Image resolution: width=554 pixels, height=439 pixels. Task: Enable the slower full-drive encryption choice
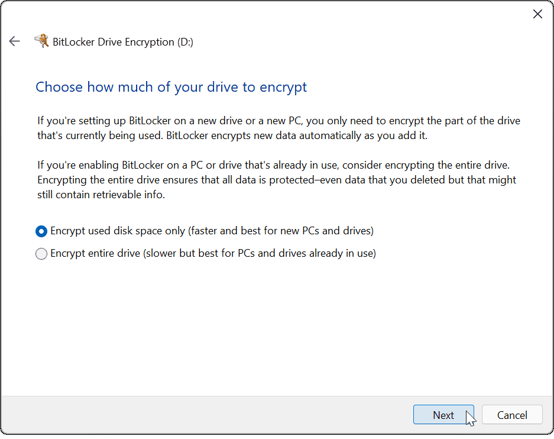point(41,253)
